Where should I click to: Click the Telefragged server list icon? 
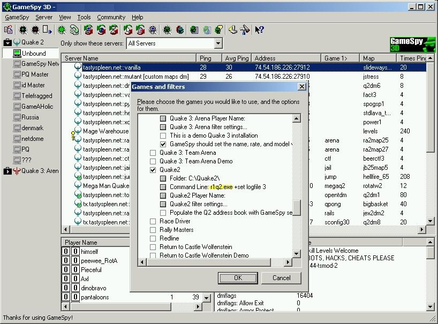point(17,96)
